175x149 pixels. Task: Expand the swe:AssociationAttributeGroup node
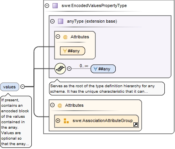[x=58, y=120]
